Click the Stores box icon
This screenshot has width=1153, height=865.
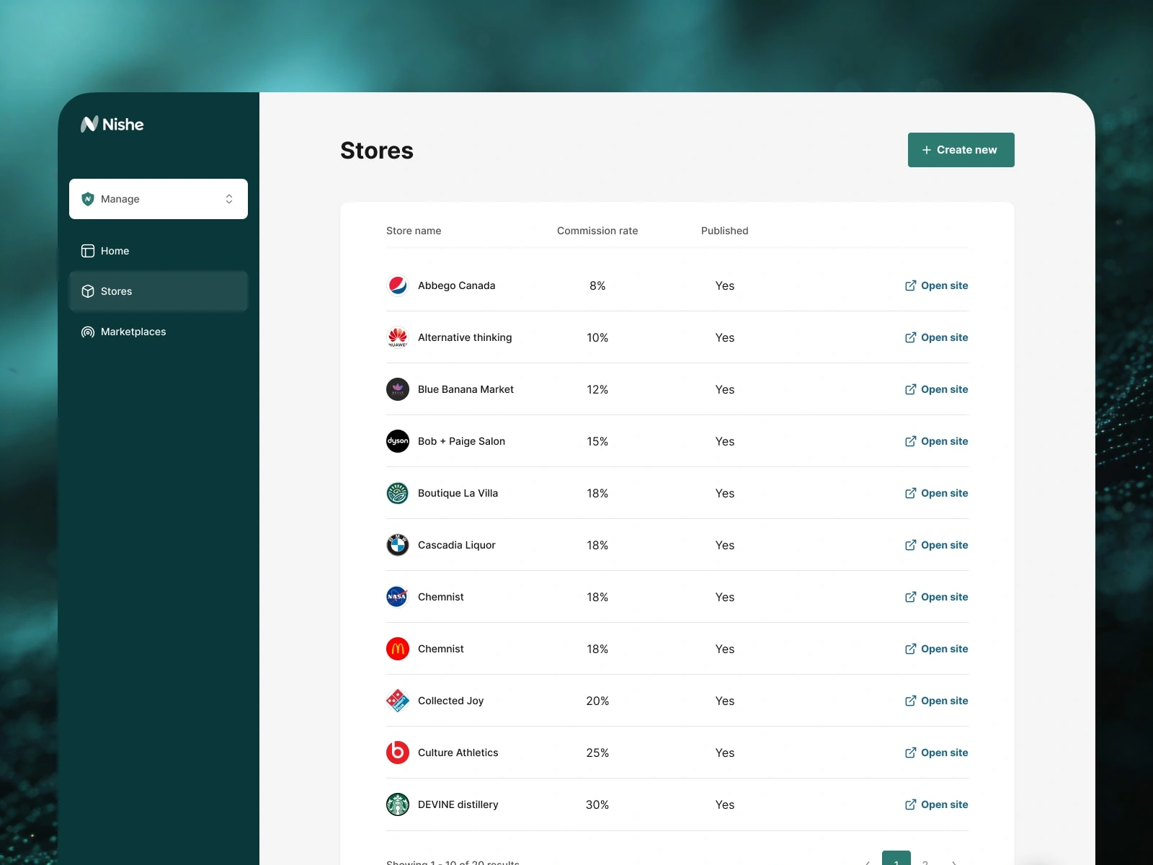point(88,291)
